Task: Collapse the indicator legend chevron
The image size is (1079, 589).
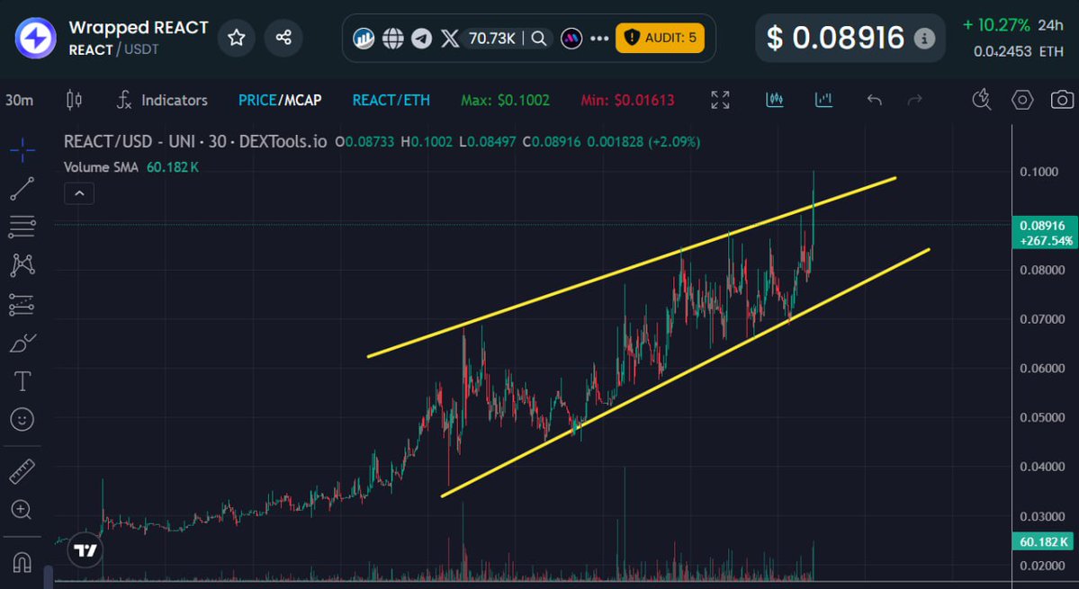Action: click(79, 194)
